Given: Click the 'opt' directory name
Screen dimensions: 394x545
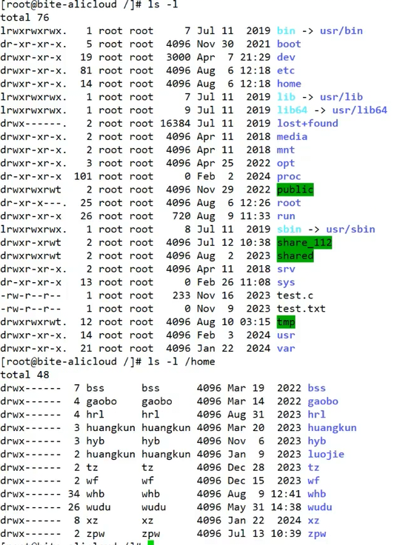Looking at the screenshot, I should 286,164.
